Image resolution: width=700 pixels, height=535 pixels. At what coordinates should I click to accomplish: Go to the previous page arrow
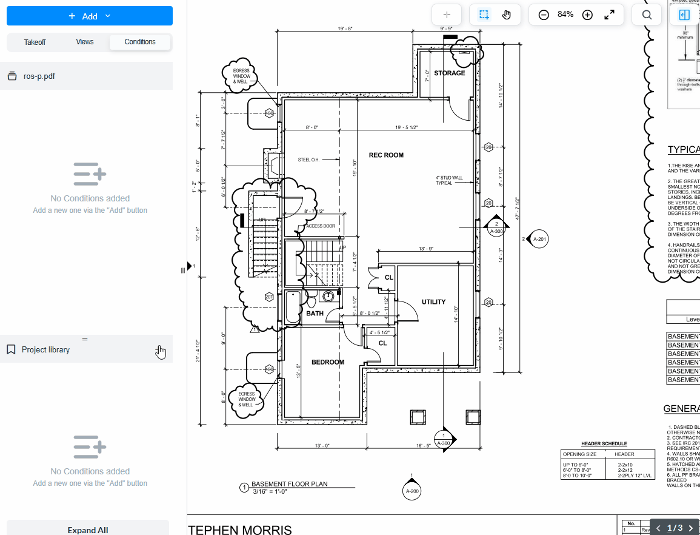tap(658, 528)
